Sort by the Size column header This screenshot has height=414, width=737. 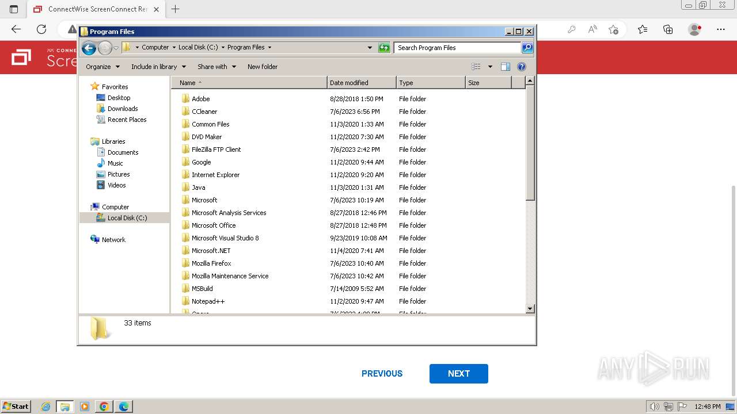[x=488, y=83]
